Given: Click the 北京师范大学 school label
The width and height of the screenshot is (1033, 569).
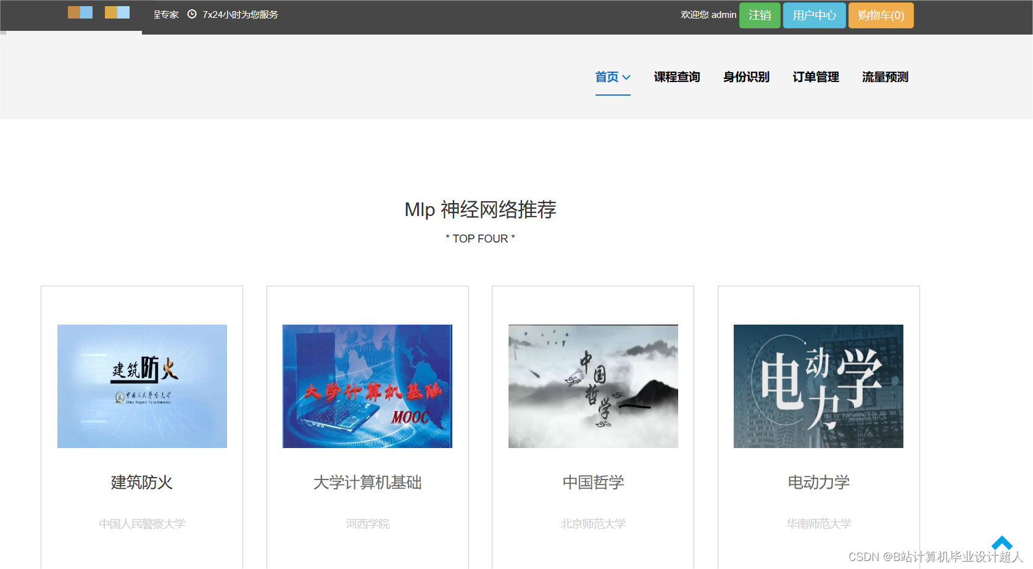Looking at the screenshot, I should coord(593,523).
